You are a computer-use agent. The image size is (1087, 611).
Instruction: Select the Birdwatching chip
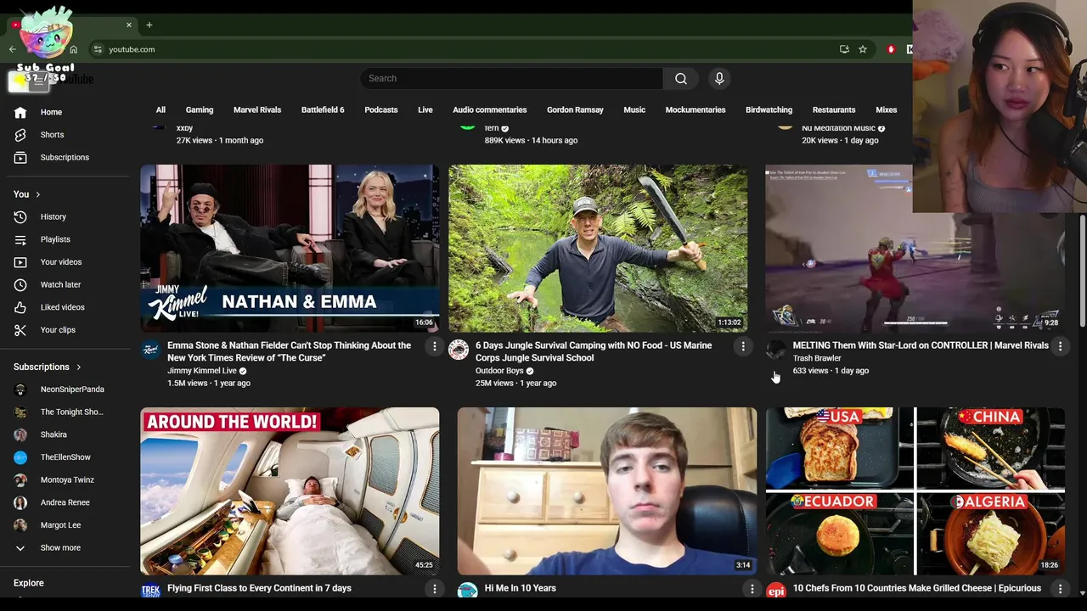coord(769,109)
